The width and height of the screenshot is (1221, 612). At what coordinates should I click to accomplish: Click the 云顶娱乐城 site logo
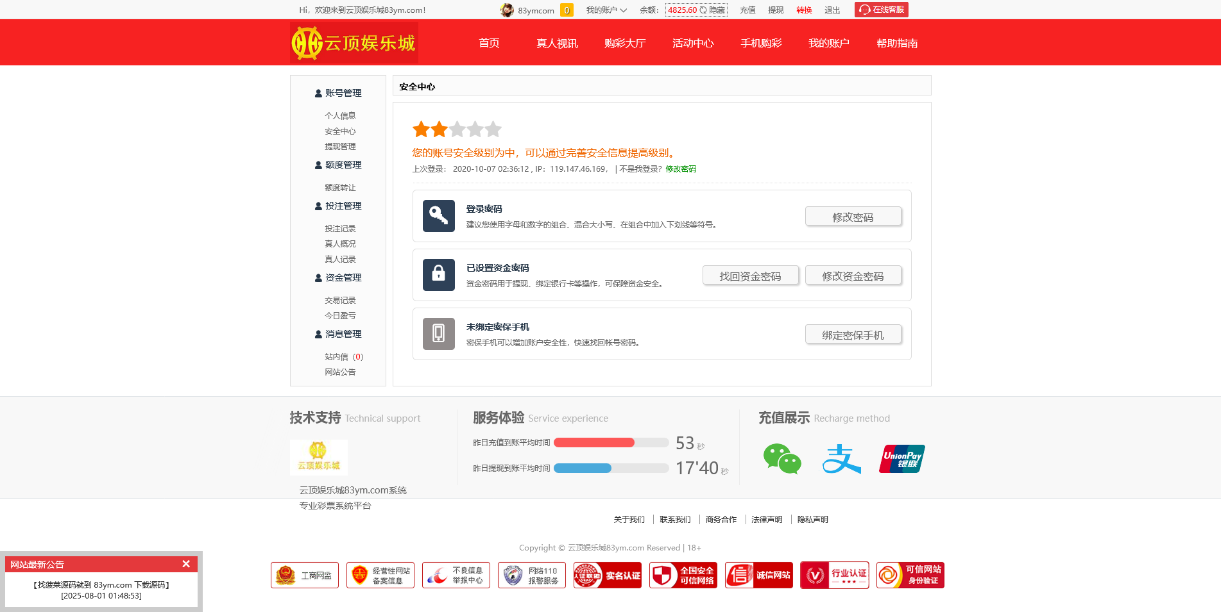[354, 43]
